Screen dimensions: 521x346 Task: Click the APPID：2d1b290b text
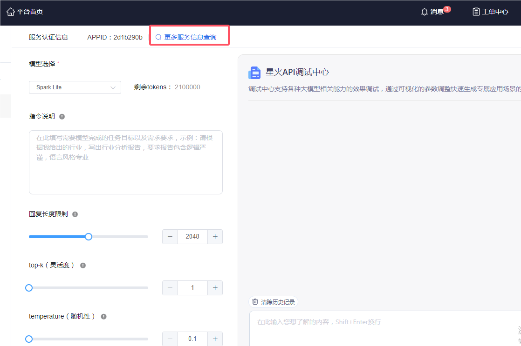coord(115,37)
